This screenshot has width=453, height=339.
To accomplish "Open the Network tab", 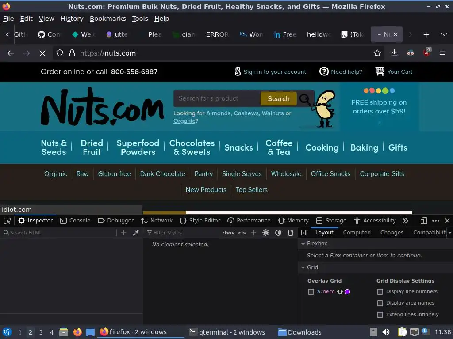I will (x=157, y=221).
